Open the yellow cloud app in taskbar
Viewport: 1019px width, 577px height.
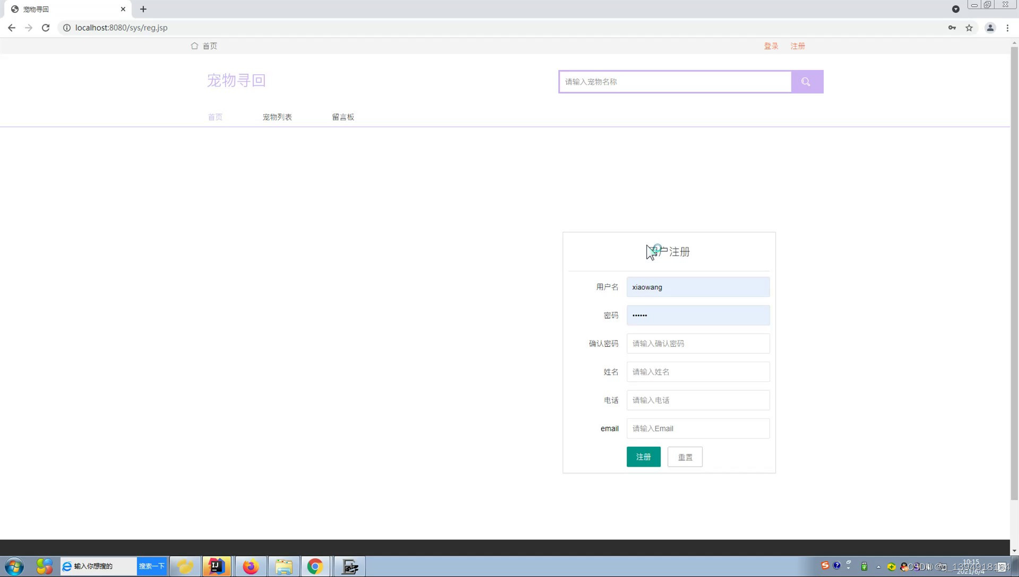[x=185, y=566]
